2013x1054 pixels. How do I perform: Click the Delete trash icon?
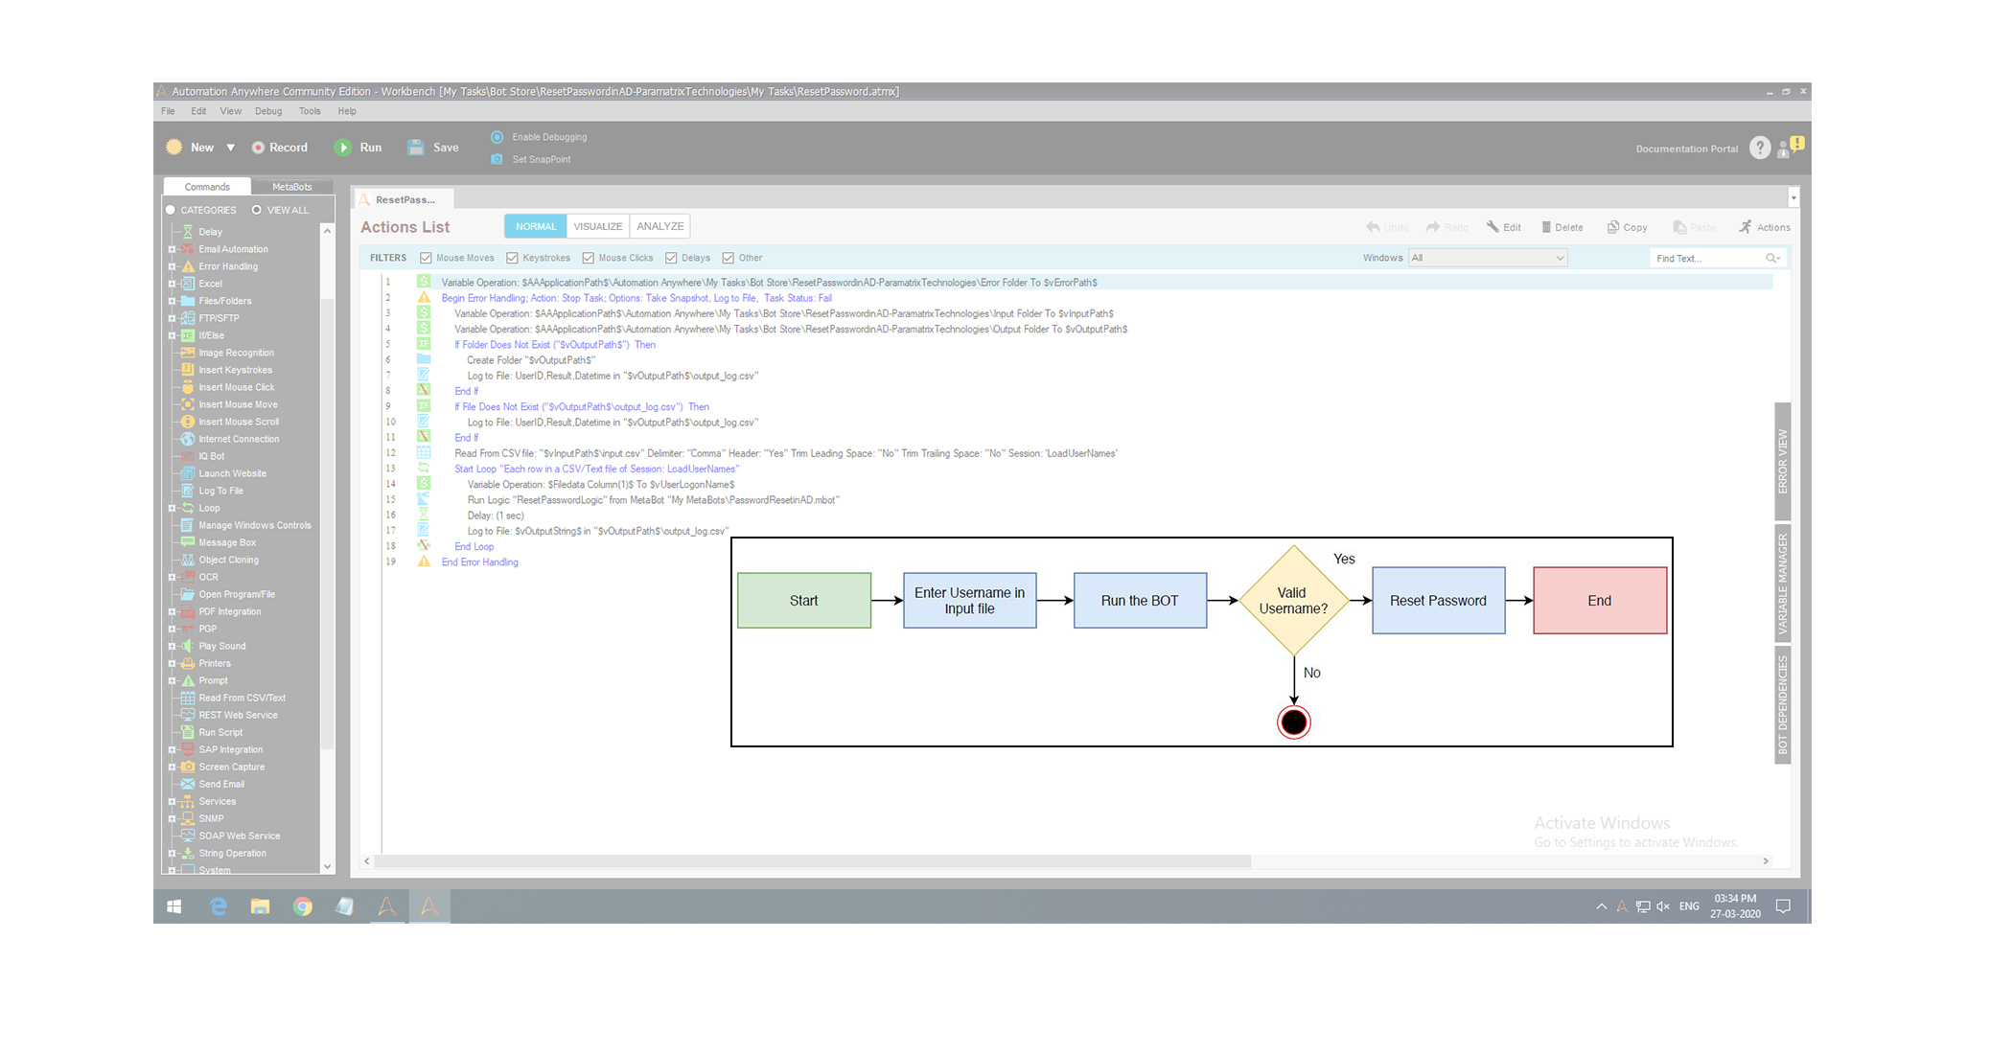(x=1546, y=227)
